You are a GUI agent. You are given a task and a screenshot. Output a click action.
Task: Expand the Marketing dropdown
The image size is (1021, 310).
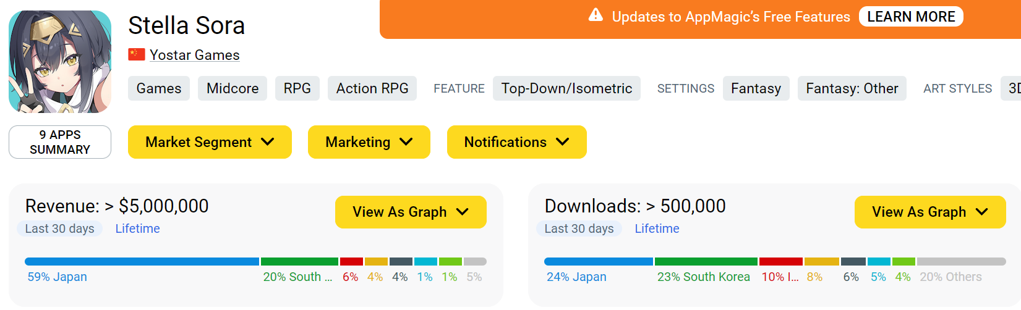click(369, 142)
